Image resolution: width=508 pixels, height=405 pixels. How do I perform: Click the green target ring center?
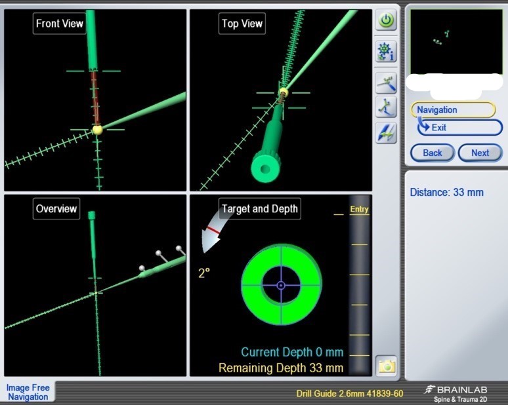(x=281, y=285)
